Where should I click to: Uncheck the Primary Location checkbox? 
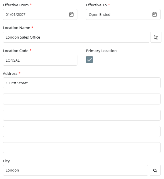click(89, 60)
